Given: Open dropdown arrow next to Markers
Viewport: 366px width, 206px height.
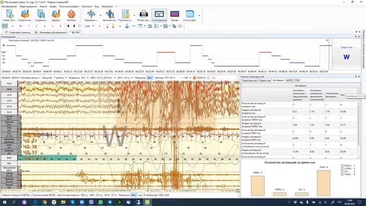Looking at the screenshot, I should tap(101, 15).
